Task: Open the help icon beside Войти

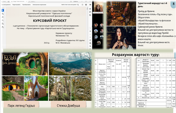Action: pyautogui.click(x=71, y=2)
